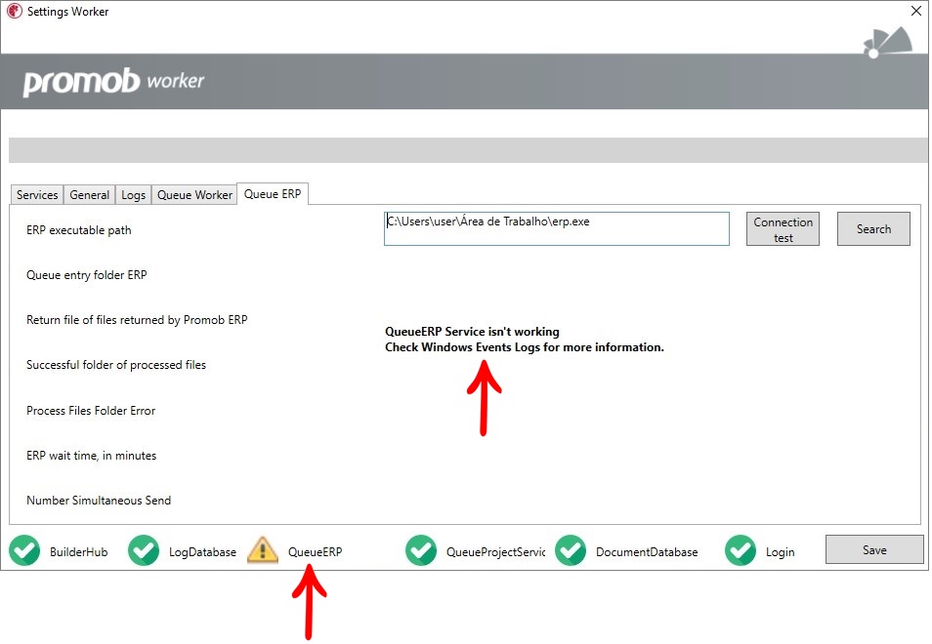Click the Connection test button
Viewport: 932px width, 644px height.
783,229
